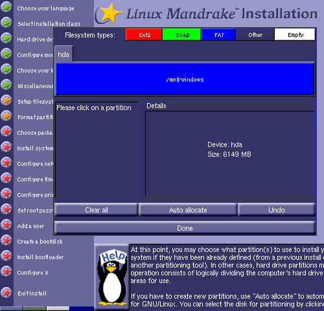324x311 pixels.
Task: Click the red star beside Add a user
Action: (x=6, y=225)
